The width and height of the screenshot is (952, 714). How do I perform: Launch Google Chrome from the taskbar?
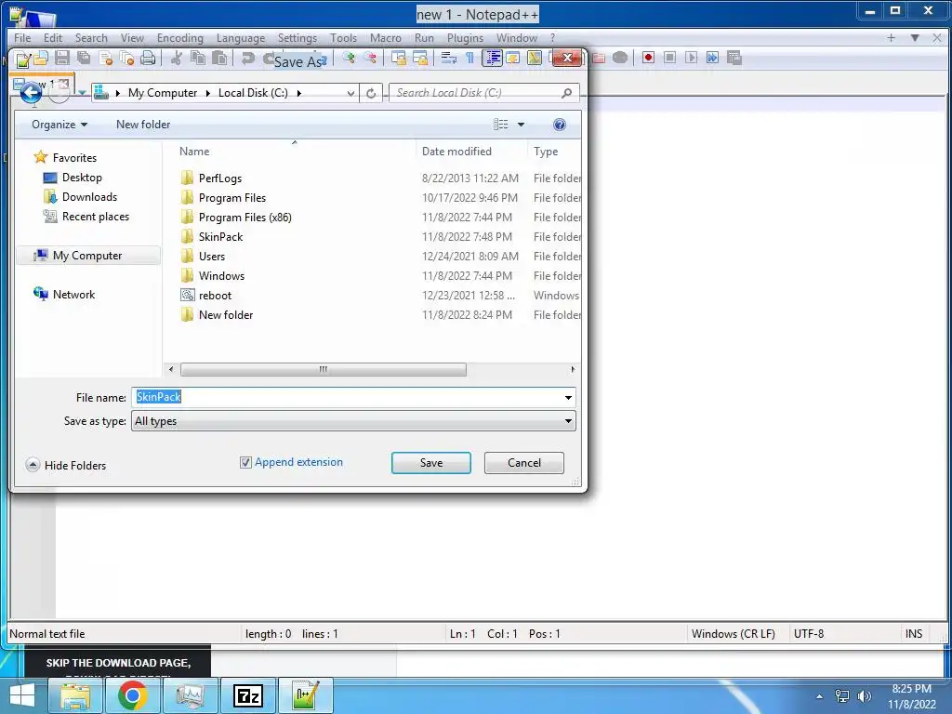[x=132, y=695]
